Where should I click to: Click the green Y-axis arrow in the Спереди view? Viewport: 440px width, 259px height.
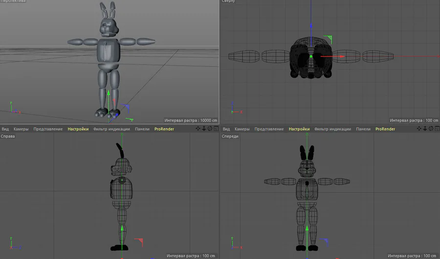point(307,228)
